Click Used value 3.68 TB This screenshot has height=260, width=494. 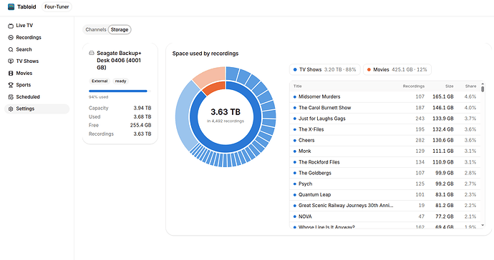click(x=142, y=116)
